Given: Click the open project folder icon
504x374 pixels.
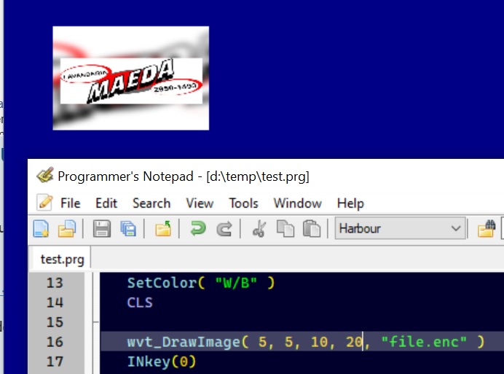Looking at the screenshot, I should (x=163, y=228).
